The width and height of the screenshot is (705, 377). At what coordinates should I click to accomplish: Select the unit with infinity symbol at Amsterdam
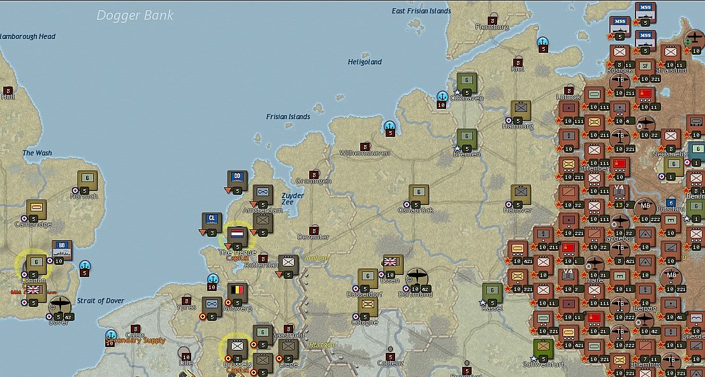[263, 195]
